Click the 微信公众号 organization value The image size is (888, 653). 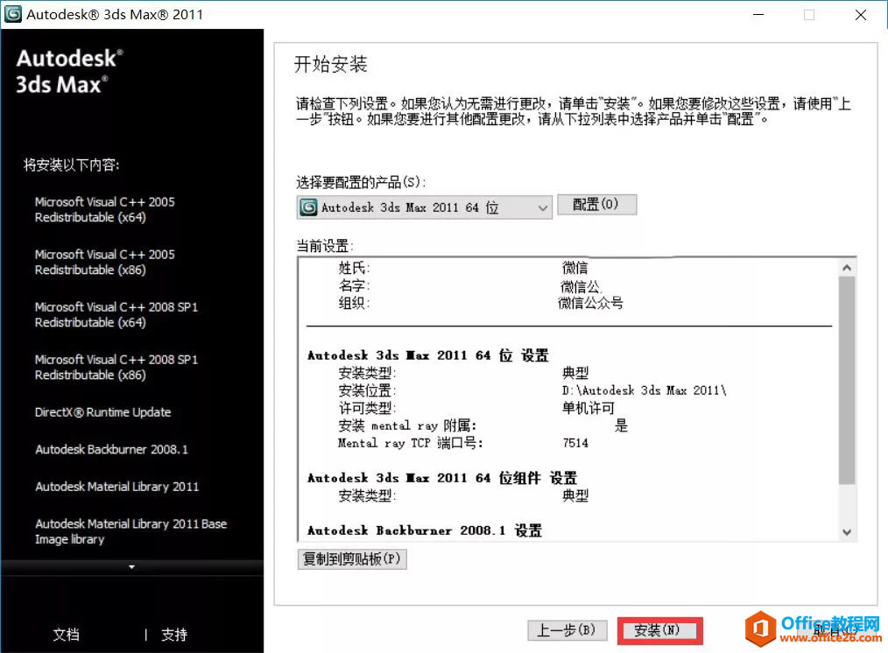point(590,303)
